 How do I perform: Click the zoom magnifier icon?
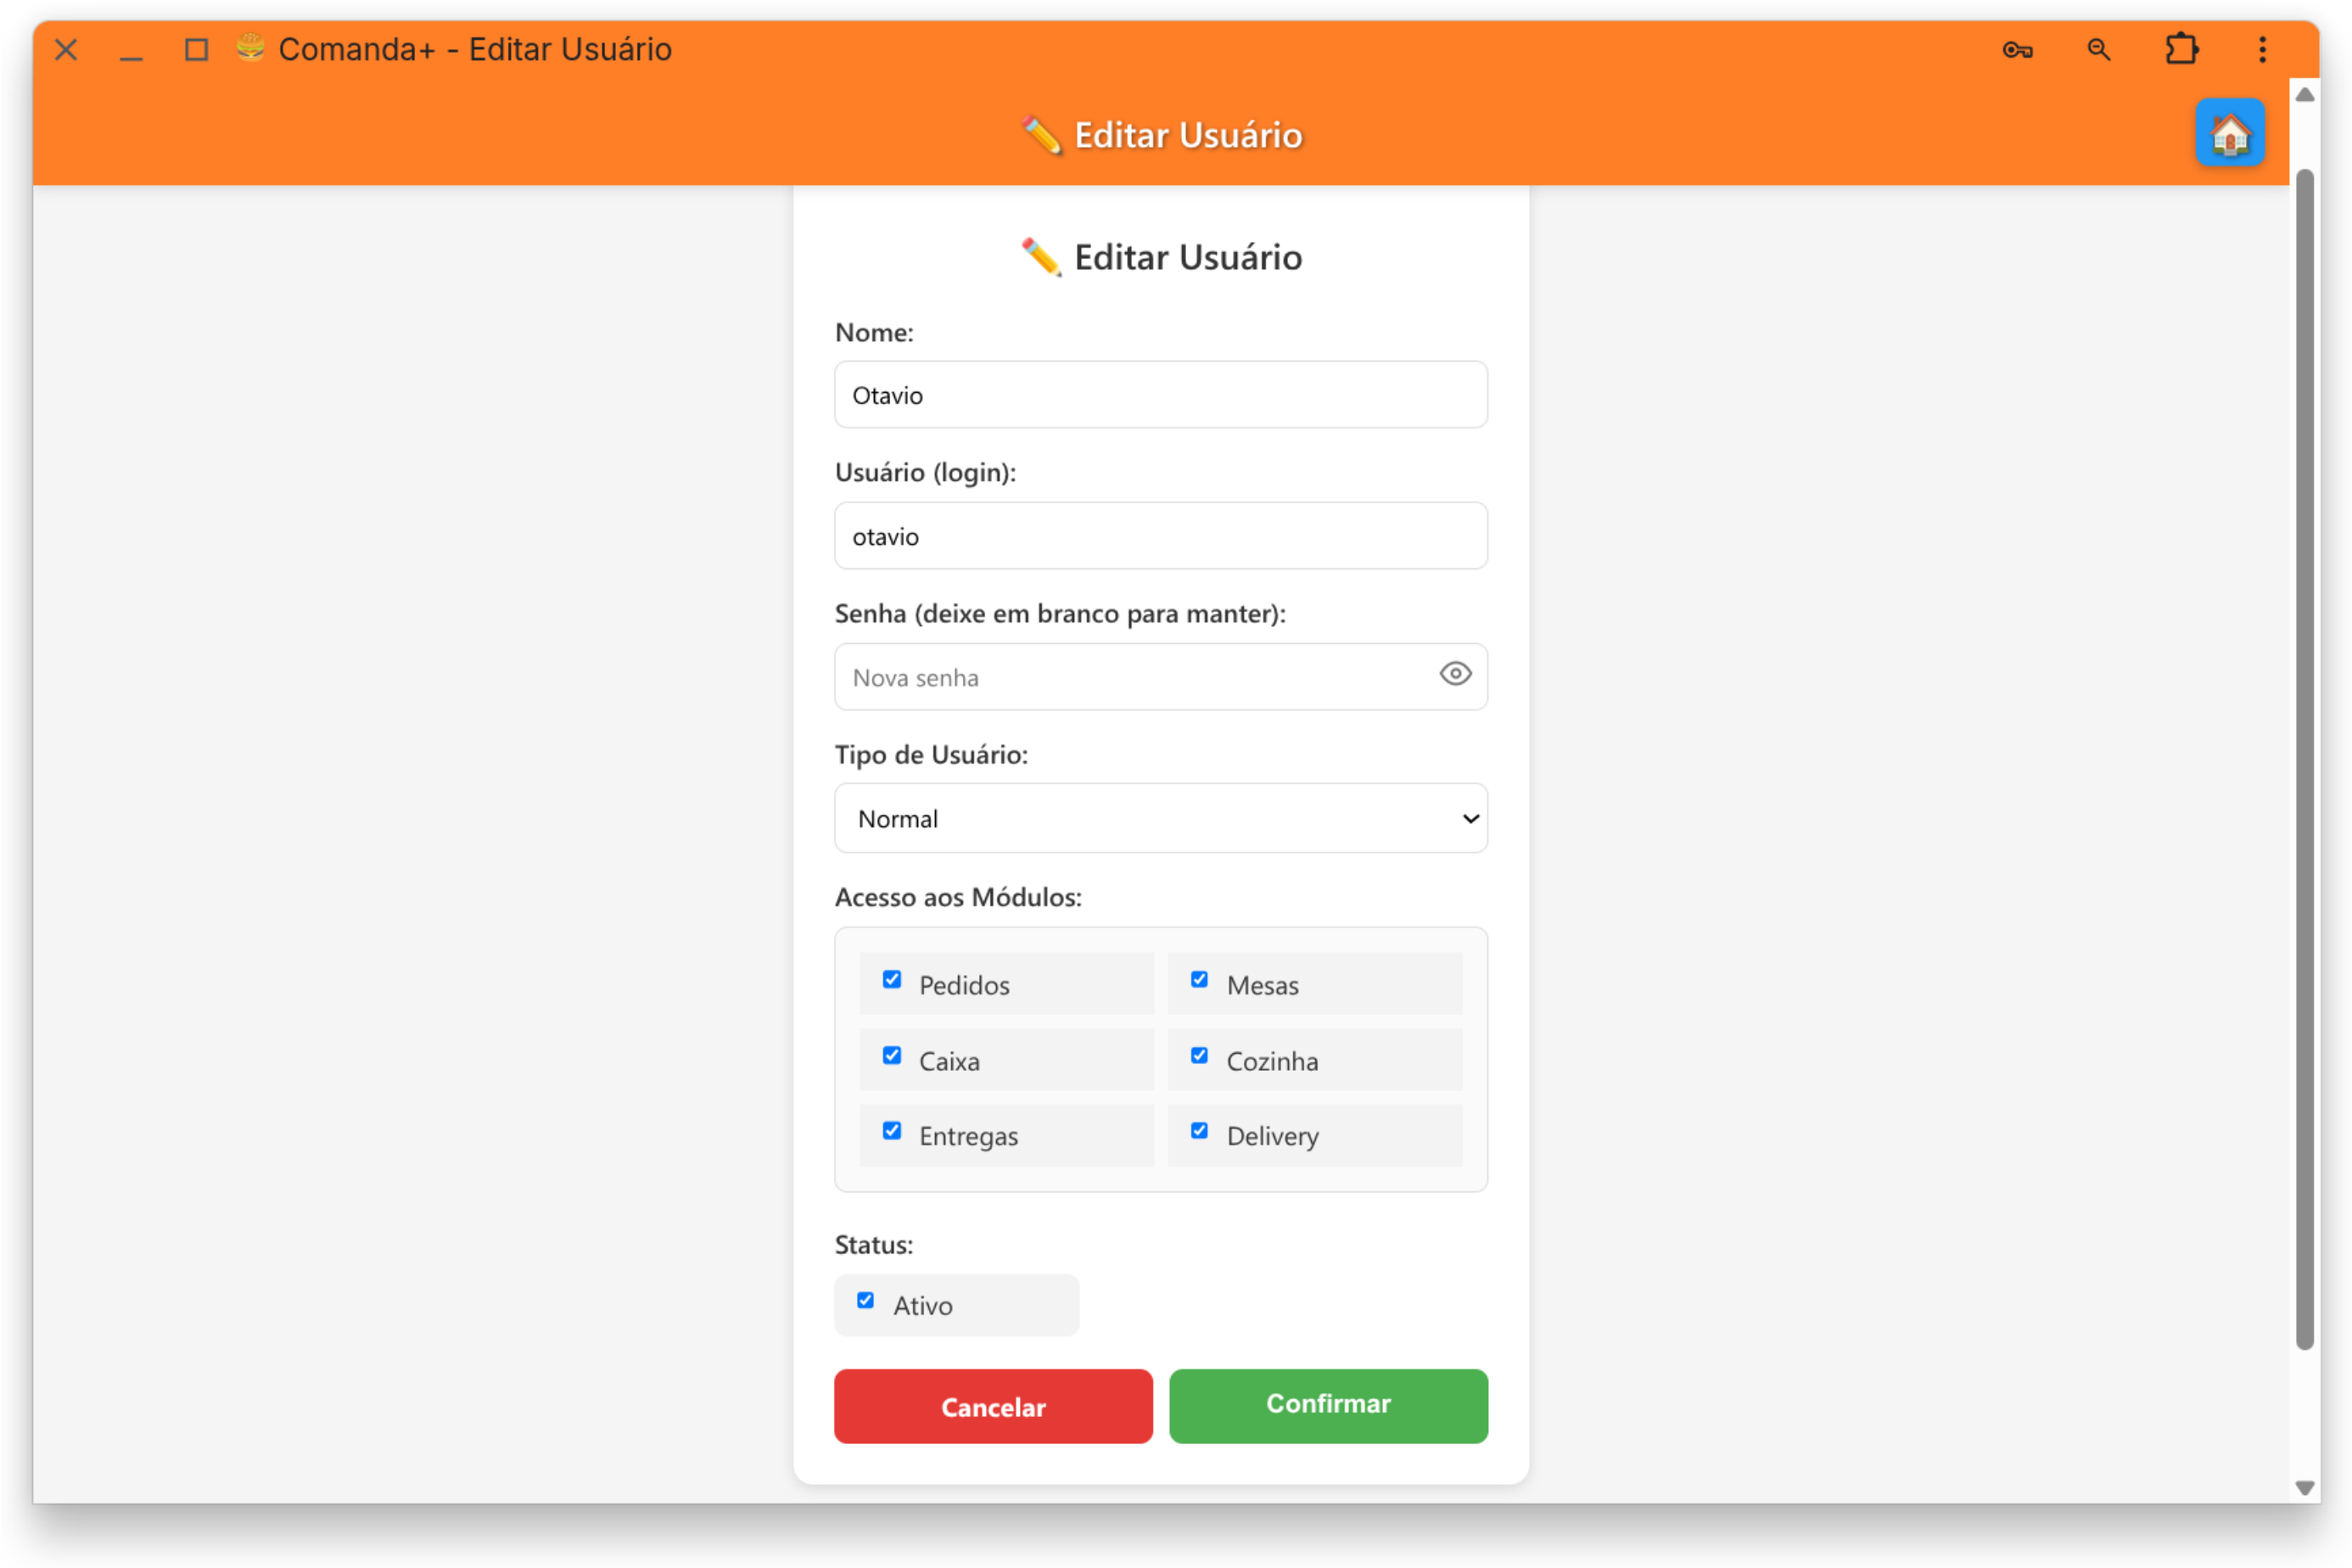click(2099, 50)
